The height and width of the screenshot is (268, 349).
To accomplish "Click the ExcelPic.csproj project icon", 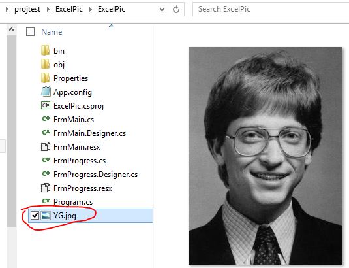I will tap(46, 105).
